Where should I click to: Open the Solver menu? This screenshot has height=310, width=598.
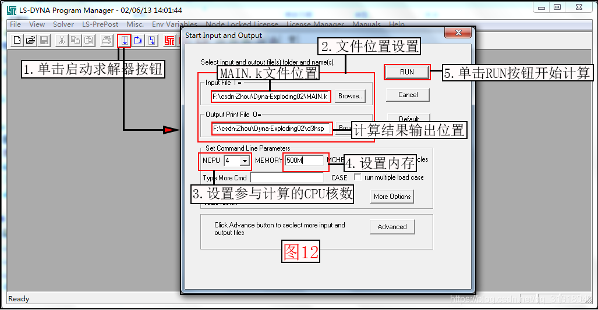[63, 24]
